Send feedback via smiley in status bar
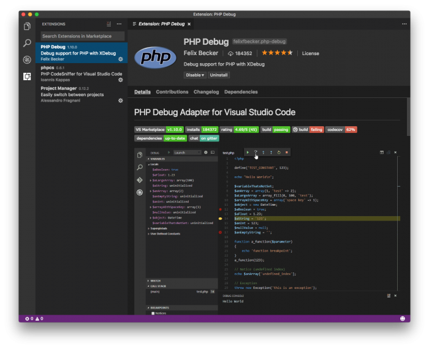429x349 pixels. [403, 318]
